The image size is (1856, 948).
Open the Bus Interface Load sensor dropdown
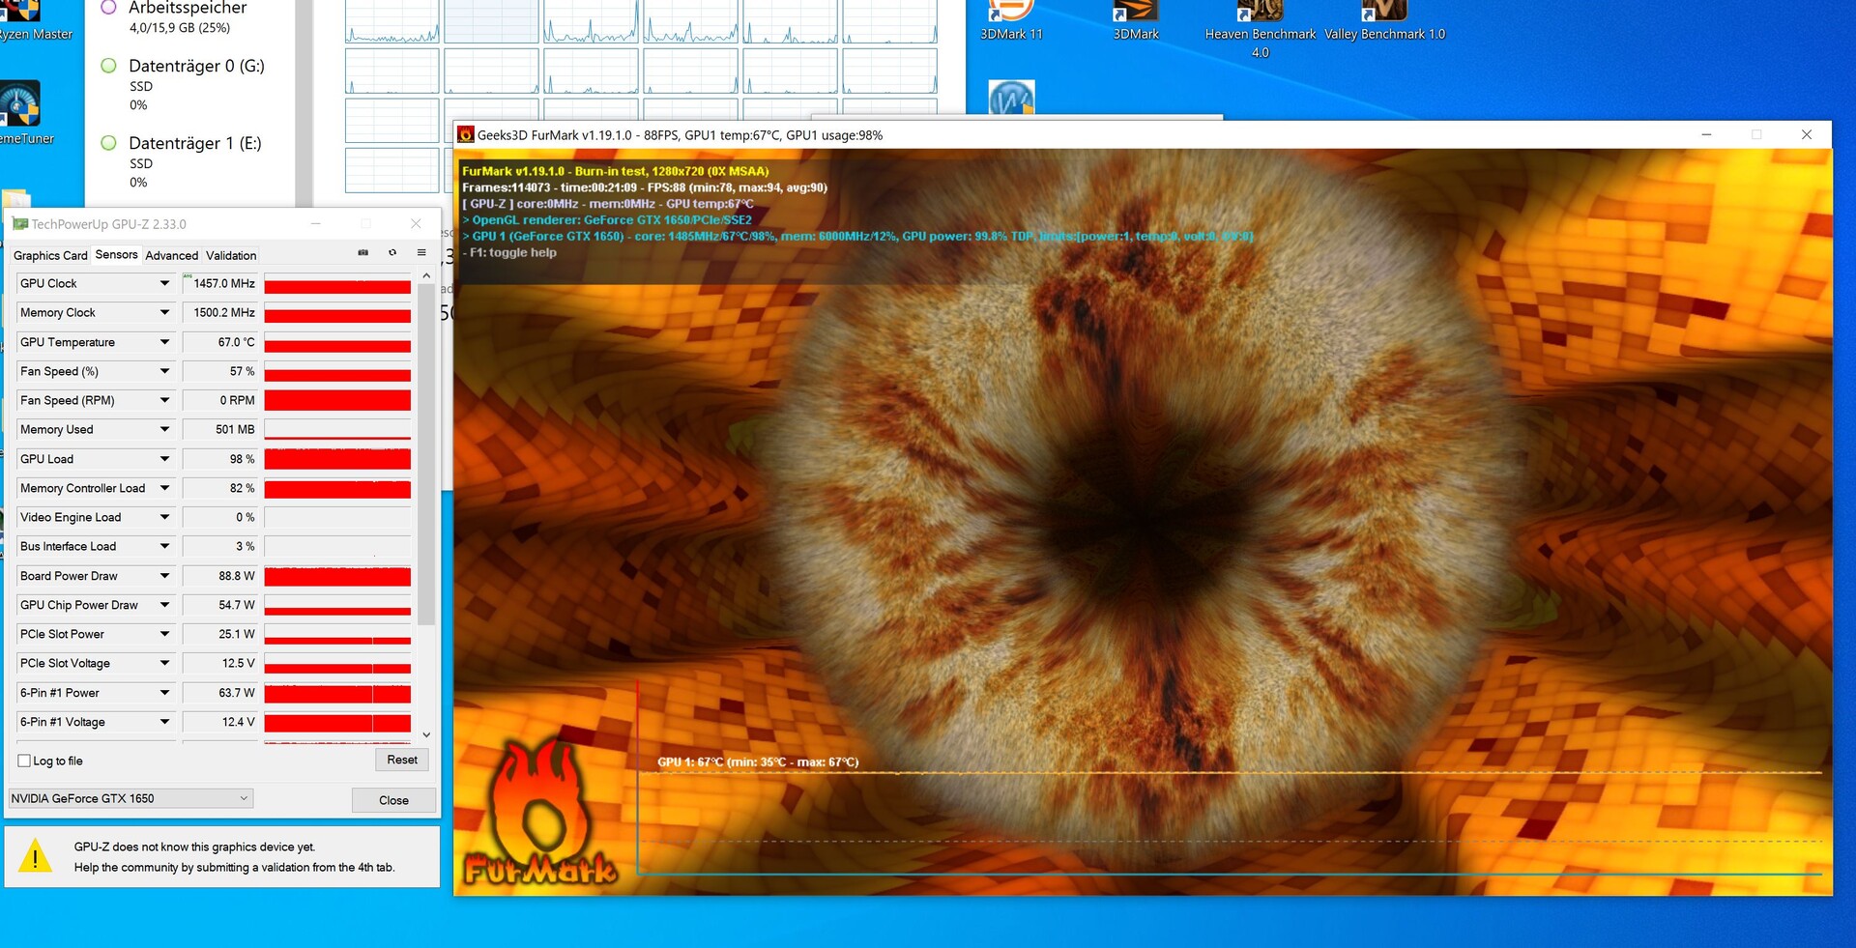(164, 546)
